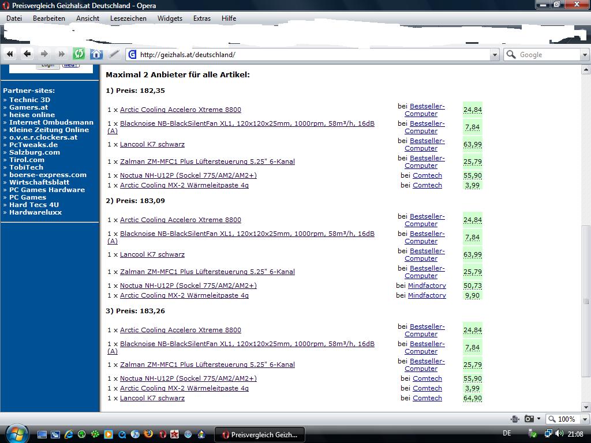Viewport: 591px width, 443px height.
Task: Click the scroll down arrow of the page
Action: coord(586,407)
